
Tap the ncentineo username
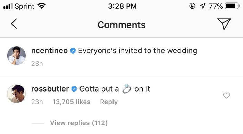(49, 51)
